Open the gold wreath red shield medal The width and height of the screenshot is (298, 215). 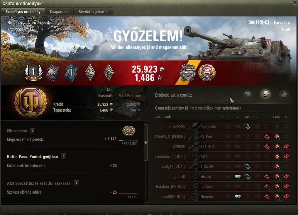[207, 73]
